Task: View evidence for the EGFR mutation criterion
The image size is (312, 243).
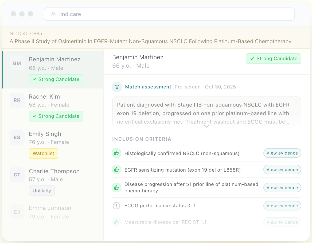Action: click(x=282, y=169)
